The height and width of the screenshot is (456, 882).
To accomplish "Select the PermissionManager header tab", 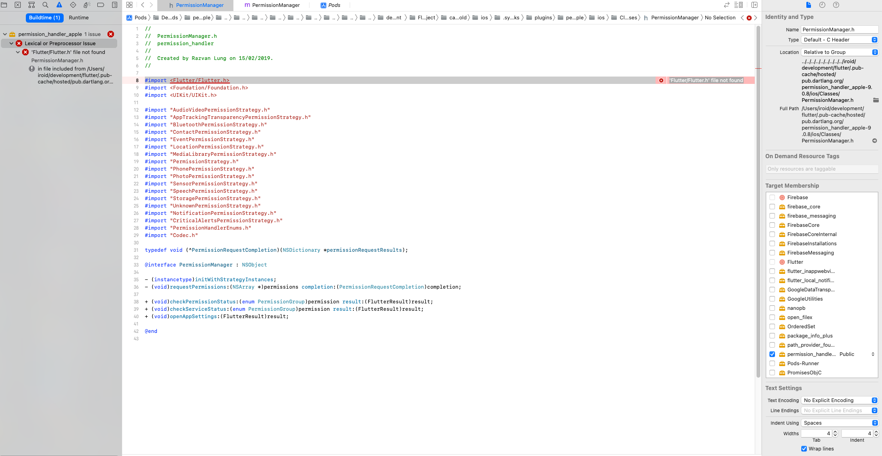I will pos(196,5).
